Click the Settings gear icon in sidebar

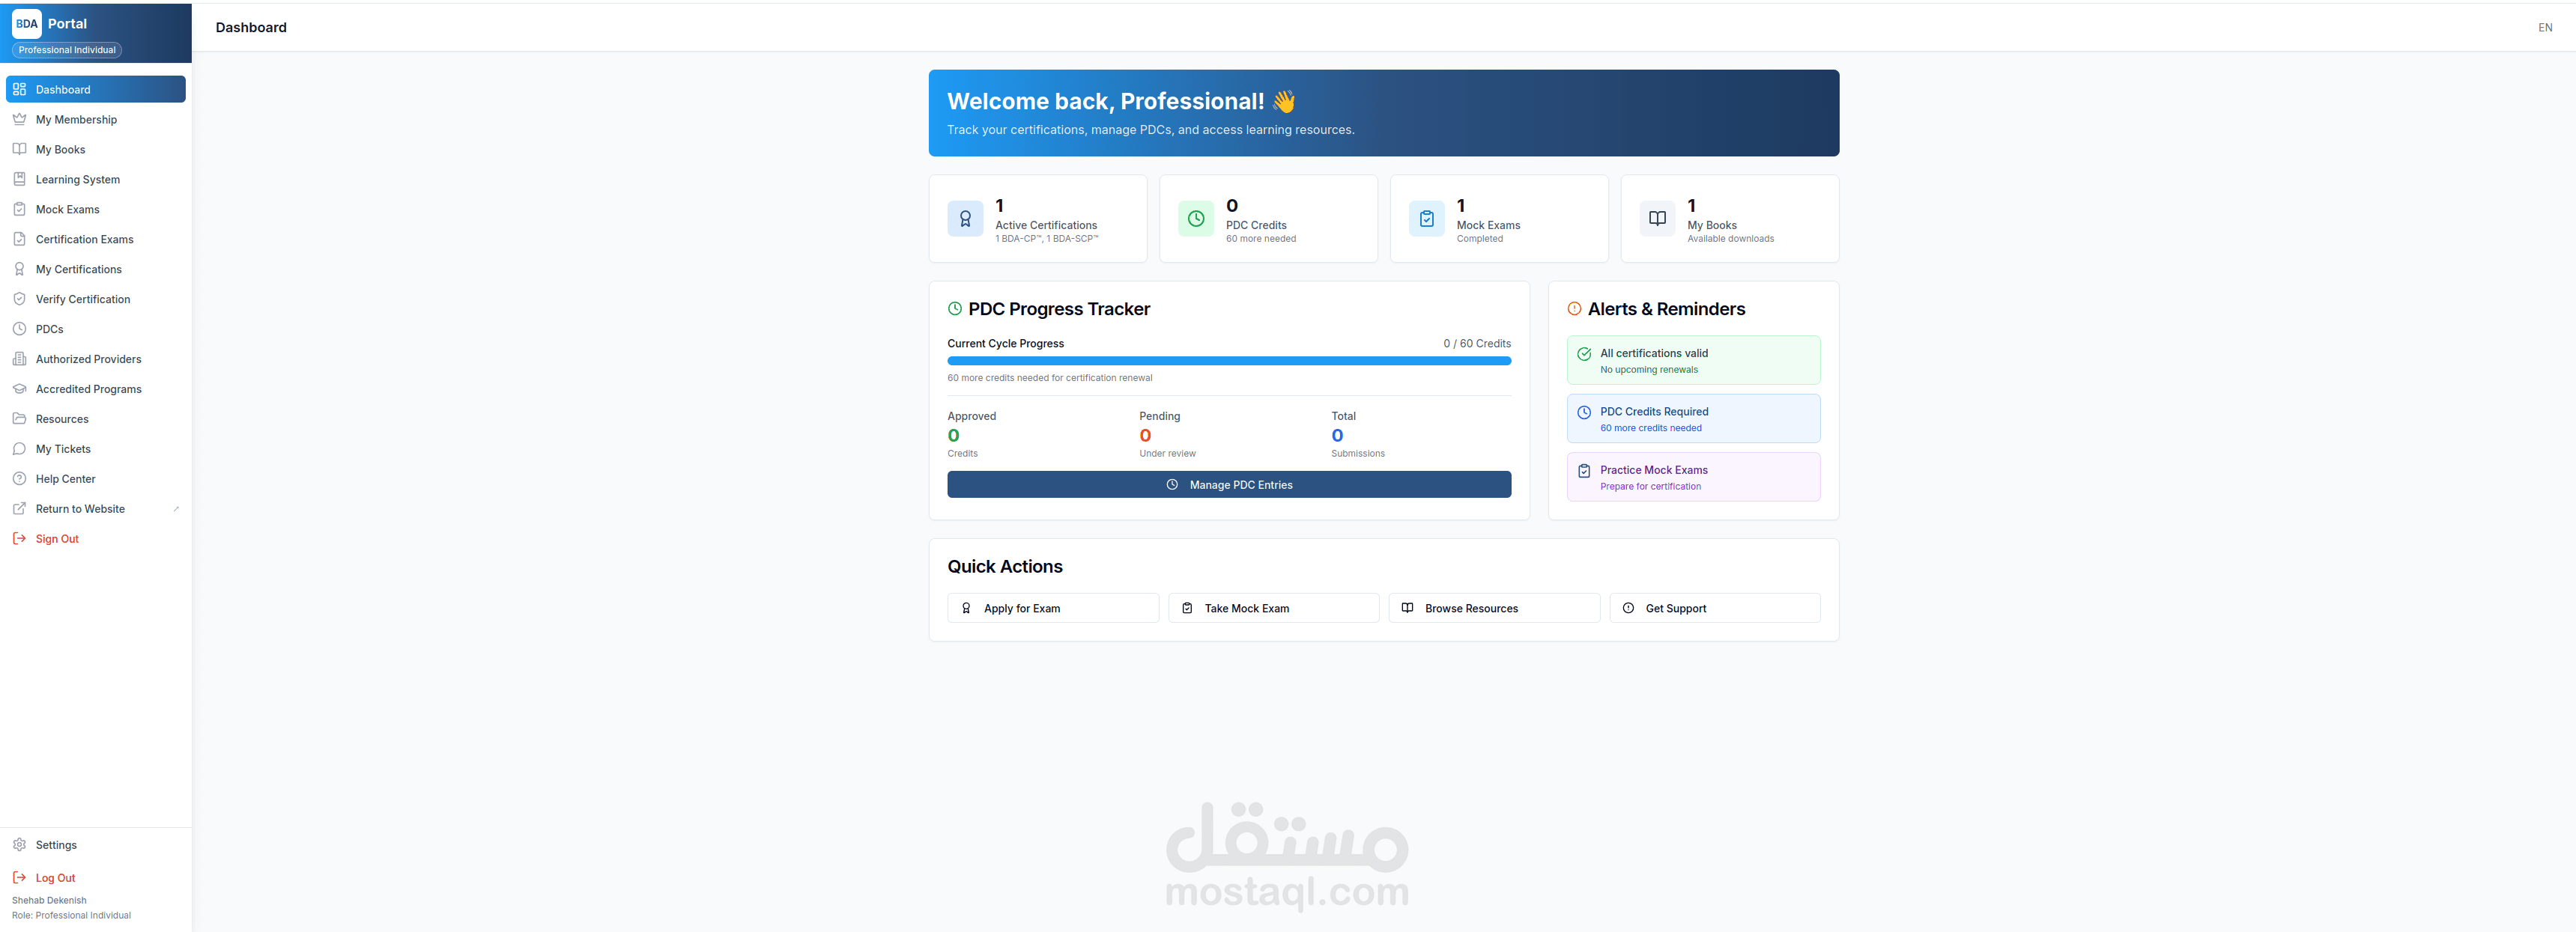click(19, 844)
